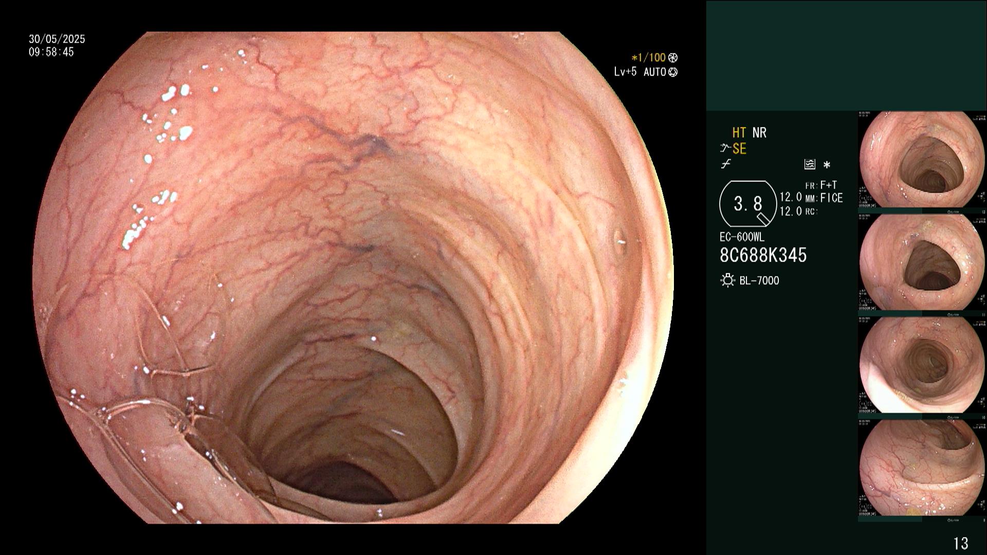This screenshot has width=987, height=555.
Task: Click the iris icon beside AUTO
Action: pyautogui.click(x=673, y=72)
